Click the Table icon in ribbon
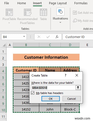Viewport: 93px width, 121px height. click(x=43, y=12)
